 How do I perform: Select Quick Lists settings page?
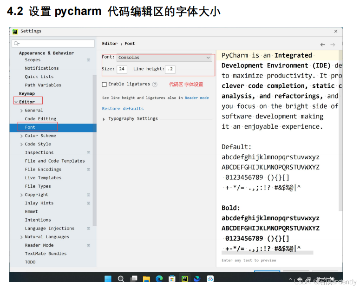[x=39, y=77]
